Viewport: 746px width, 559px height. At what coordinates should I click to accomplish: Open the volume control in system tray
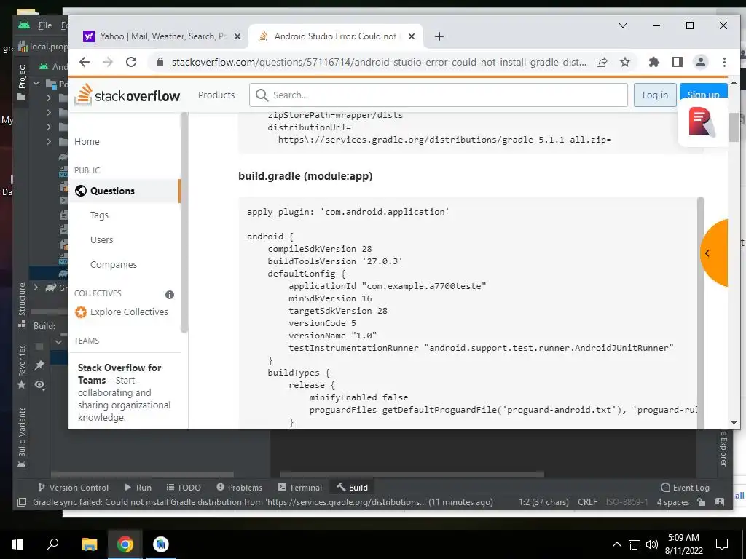pos(652,544)
